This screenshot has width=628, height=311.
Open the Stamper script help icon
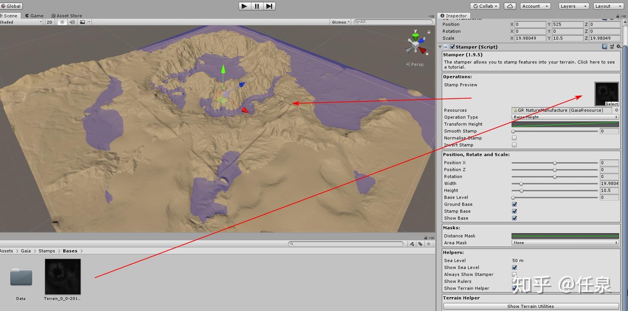(x=604, y=47)
